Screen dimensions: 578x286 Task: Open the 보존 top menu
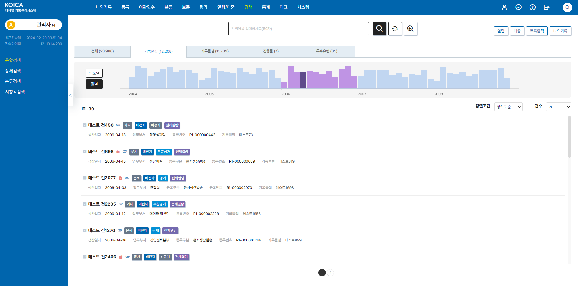[x=186, y=7]
